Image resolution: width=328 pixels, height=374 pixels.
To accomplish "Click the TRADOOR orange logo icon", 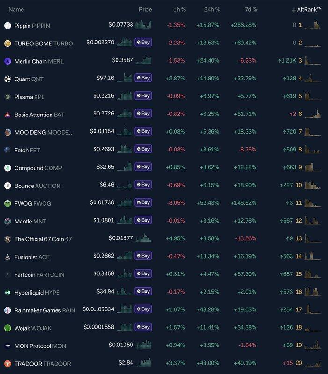I will point(7,363).
